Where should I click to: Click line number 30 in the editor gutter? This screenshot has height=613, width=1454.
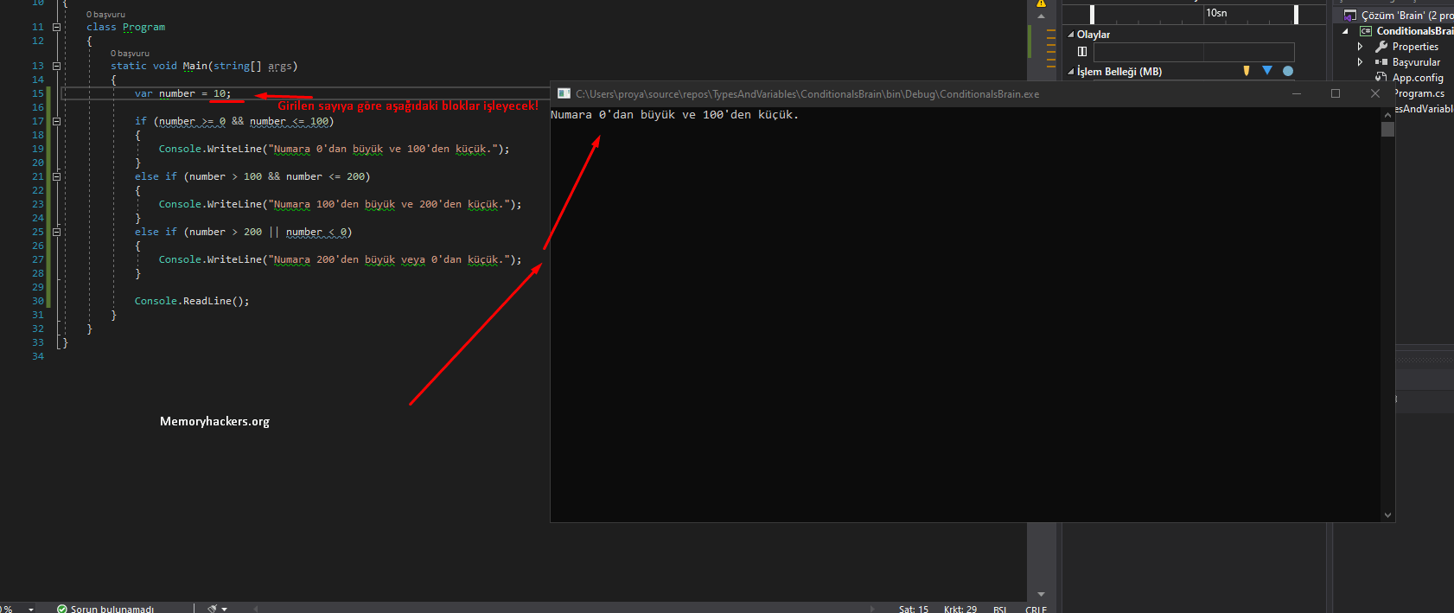click(x=38, y=301)
